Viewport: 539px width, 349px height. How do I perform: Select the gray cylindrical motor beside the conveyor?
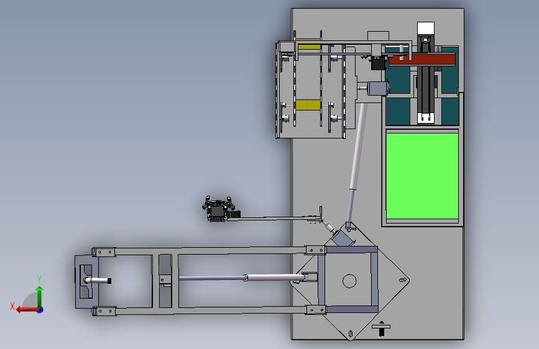pos(379,89)
